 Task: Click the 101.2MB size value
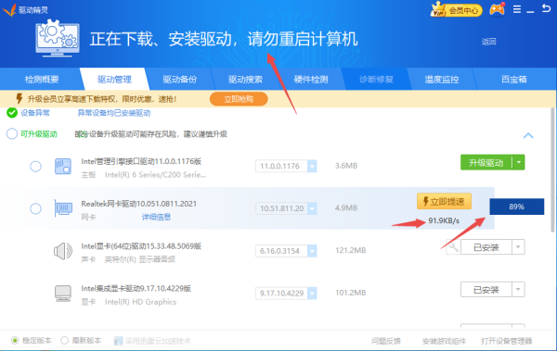click(x=351, y=293)
